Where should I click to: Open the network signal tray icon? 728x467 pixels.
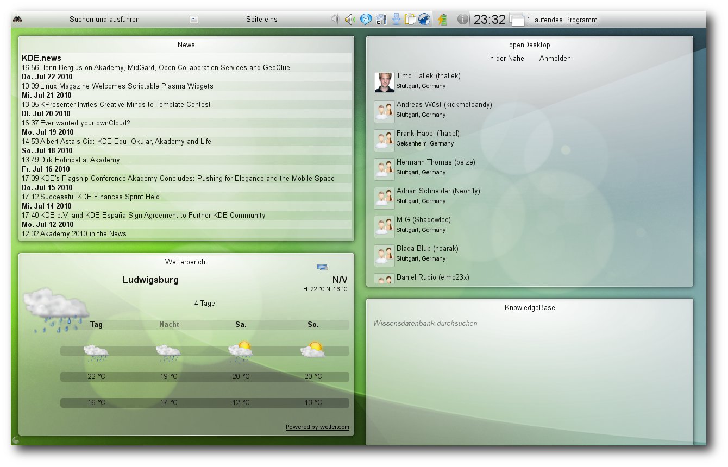click(x=381, y=20)
